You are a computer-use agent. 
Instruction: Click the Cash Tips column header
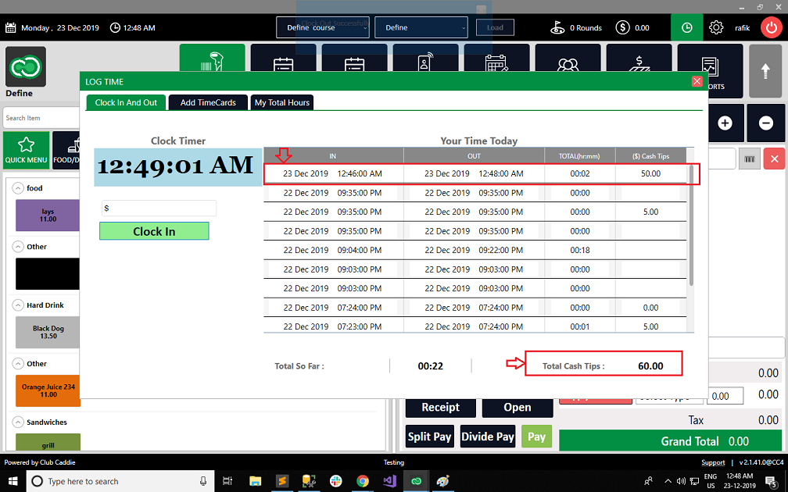point(650,156)
